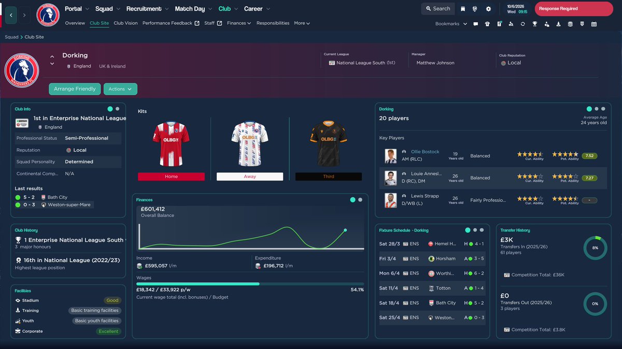
Task: Select the scouting magnifier icon in bookmarks
Action: (511, 23)
